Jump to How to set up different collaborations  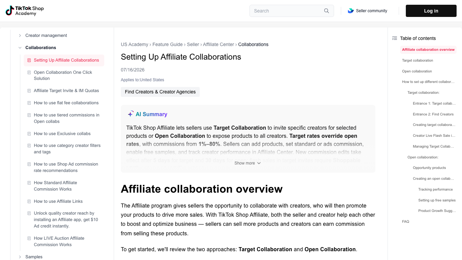(428, 82)
